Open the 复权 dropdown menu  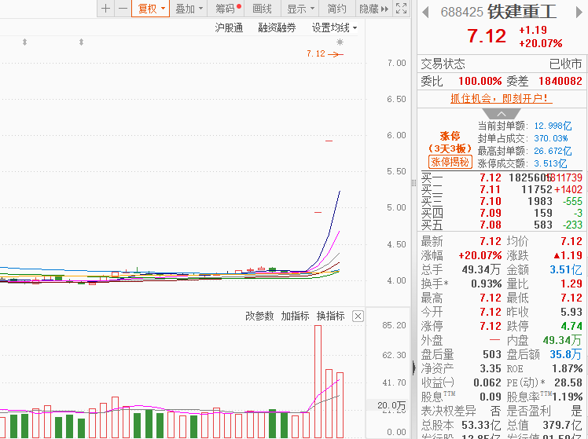click(151, 9)
